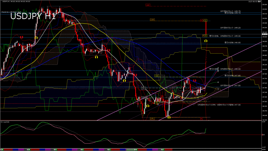
Task: Click the orange LWH level label
Action: pyautogui.click(x=152, y=20)
